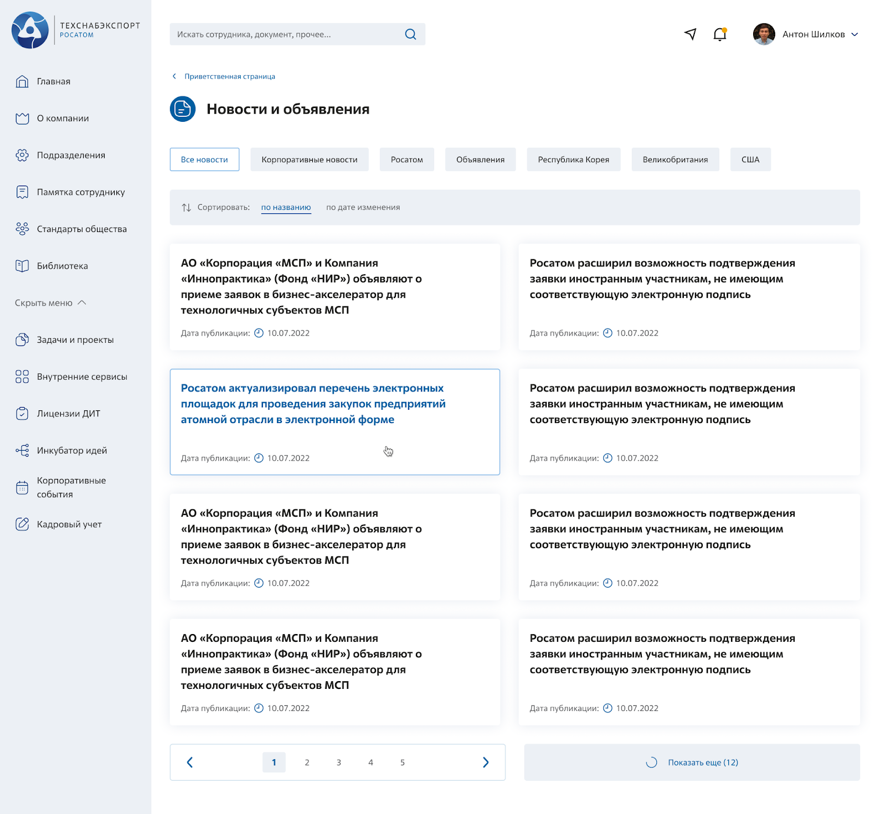Click Инкубатор идей sidebar icon
The image size is (886, 814).
[22, 450]
